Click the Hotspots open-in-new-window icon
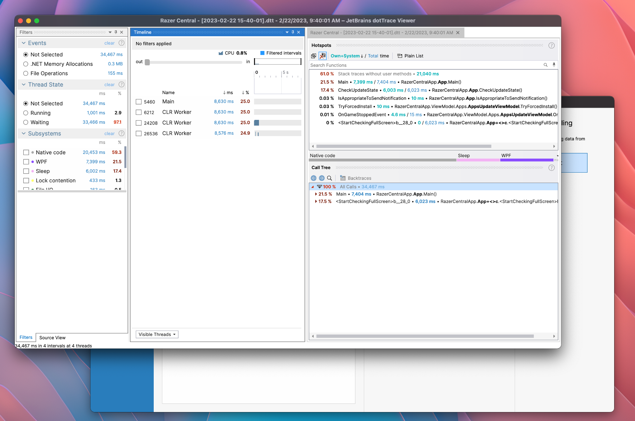This screenshot has width=635, height=421. 314,56
